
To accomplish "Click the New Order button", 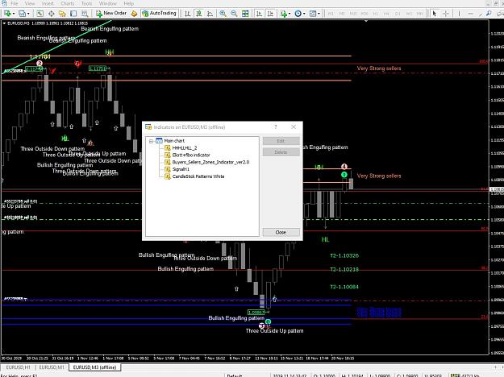I will point(111,13).
